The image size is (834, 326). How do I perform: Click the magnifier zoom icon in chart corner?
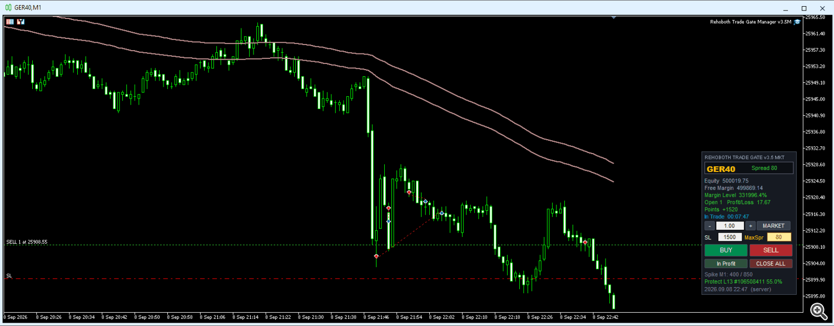[x=817, y=310]
